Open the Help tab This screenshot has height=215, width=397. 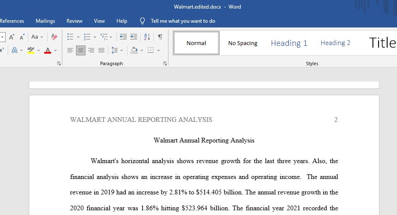point(122,21)
